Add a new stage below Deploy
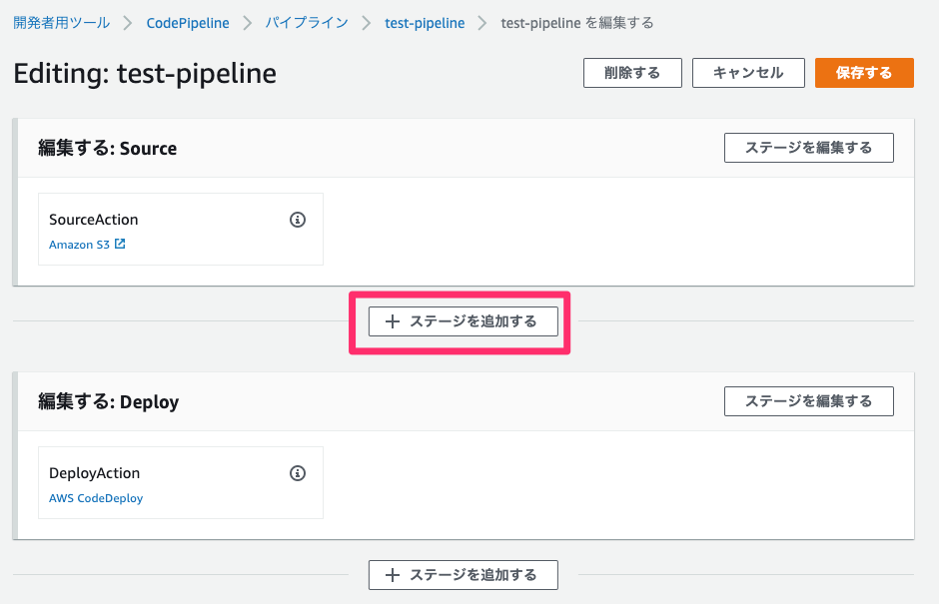The width and height of the screenshot is (939, 604). (x=463, y=575)
